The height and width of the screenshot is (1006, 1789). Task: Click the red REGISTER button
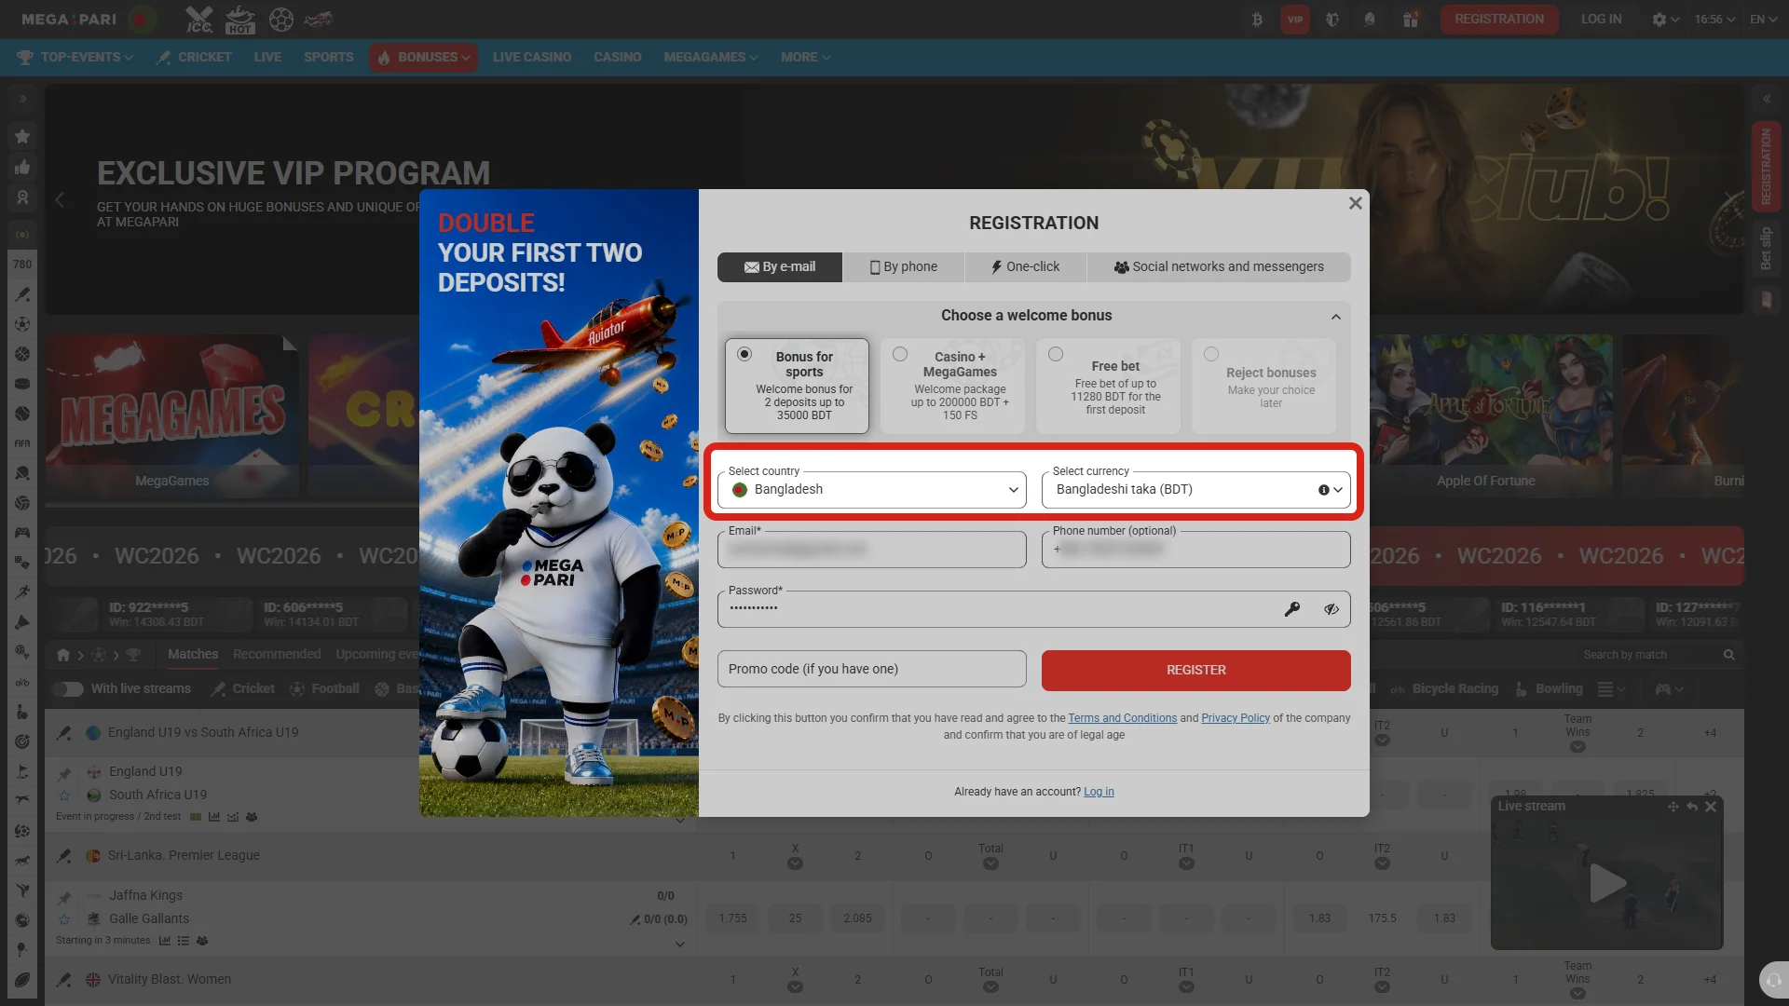(x=1196, y=671)
